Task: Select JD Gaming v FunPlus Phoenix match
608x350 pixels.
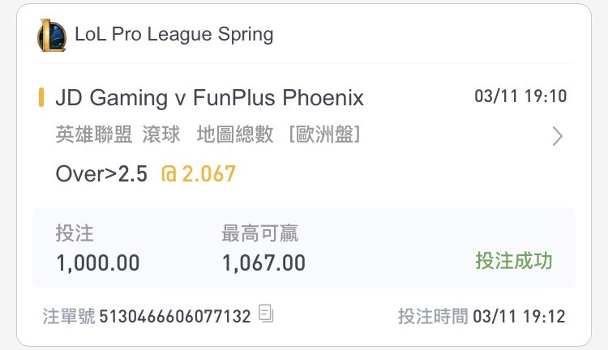Action: click(x=209, y=97)
